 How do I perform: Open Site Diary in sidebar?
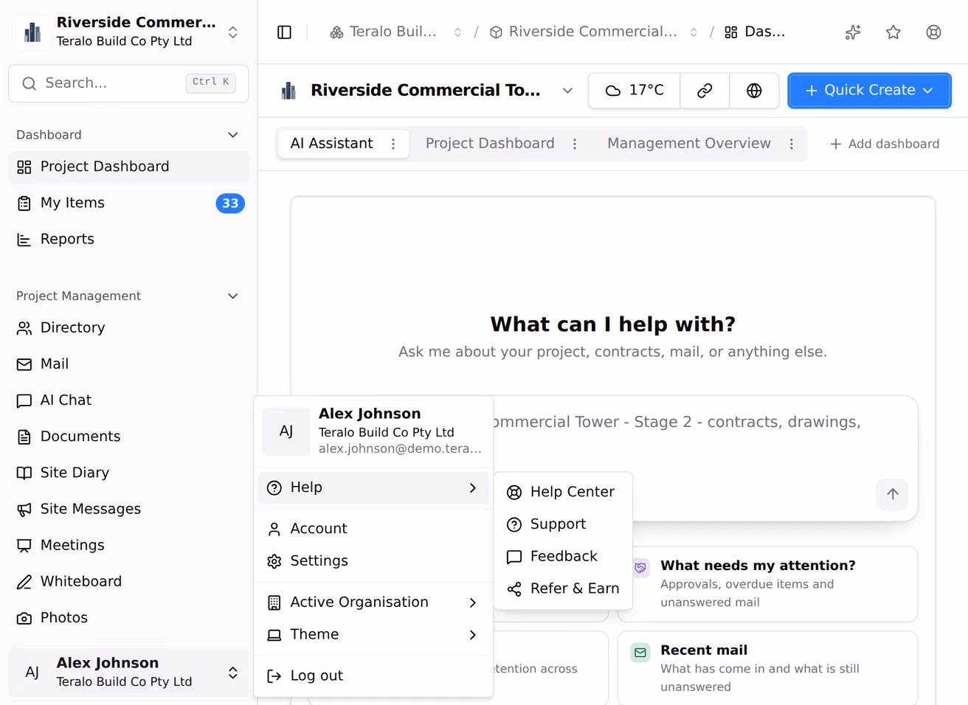click(x=128, y=472)
